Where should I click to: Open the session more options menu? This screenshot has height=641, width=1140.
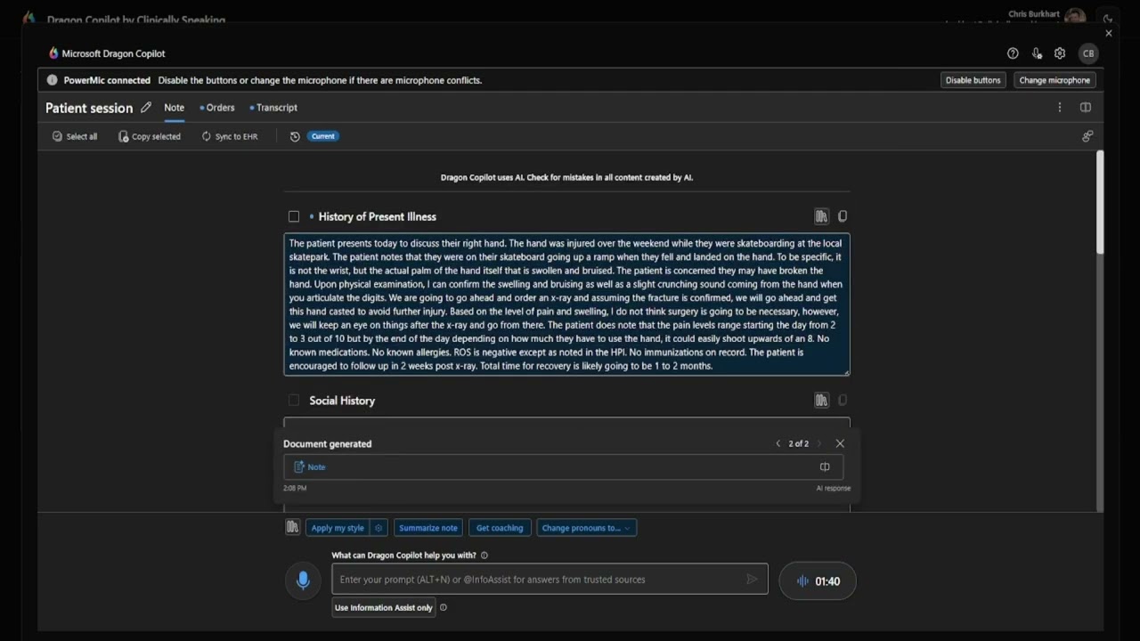tap(1060, 108)
